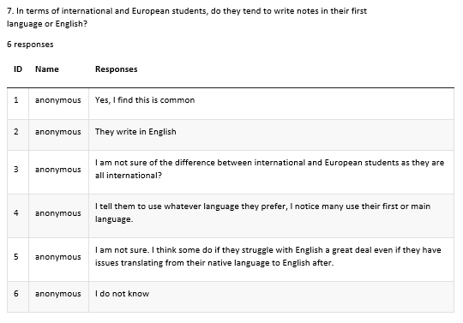Click ID cell number 3
463x323 pixels.
tap(16, 170)
